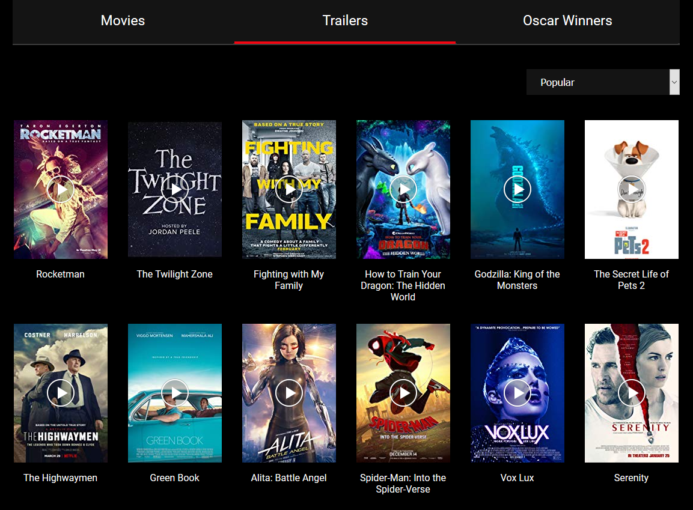Viewport: 693px width, 510px height.
Task: Play the Vox Lux trailer
Action: [x=517, y=393]
